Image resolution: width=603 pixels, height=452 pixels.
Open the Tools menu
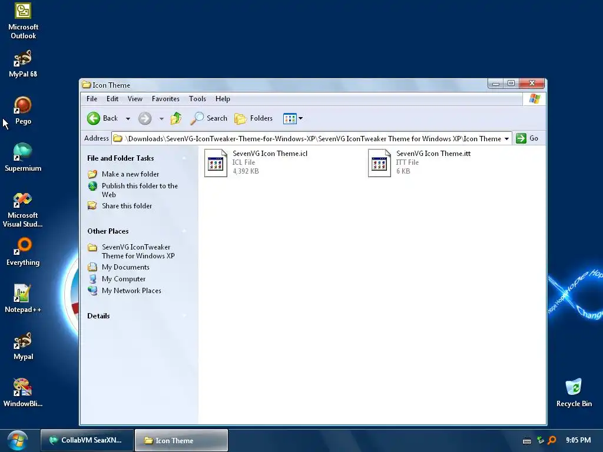(x=197, y=99)
